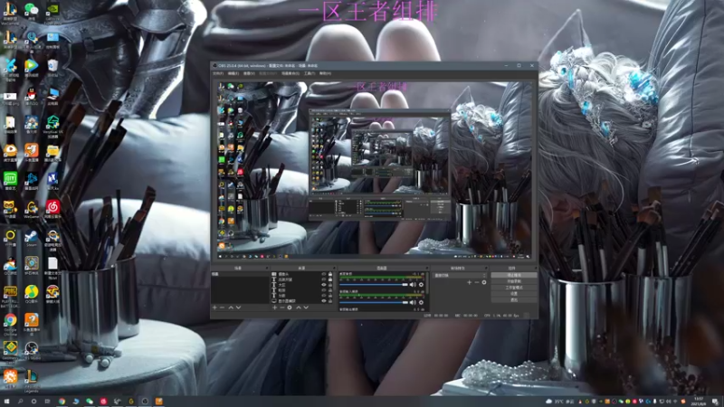Open the 编辑 menu in OBS
Image resolution: width=724 pixels, height=407 pixels.
[233, 73]
